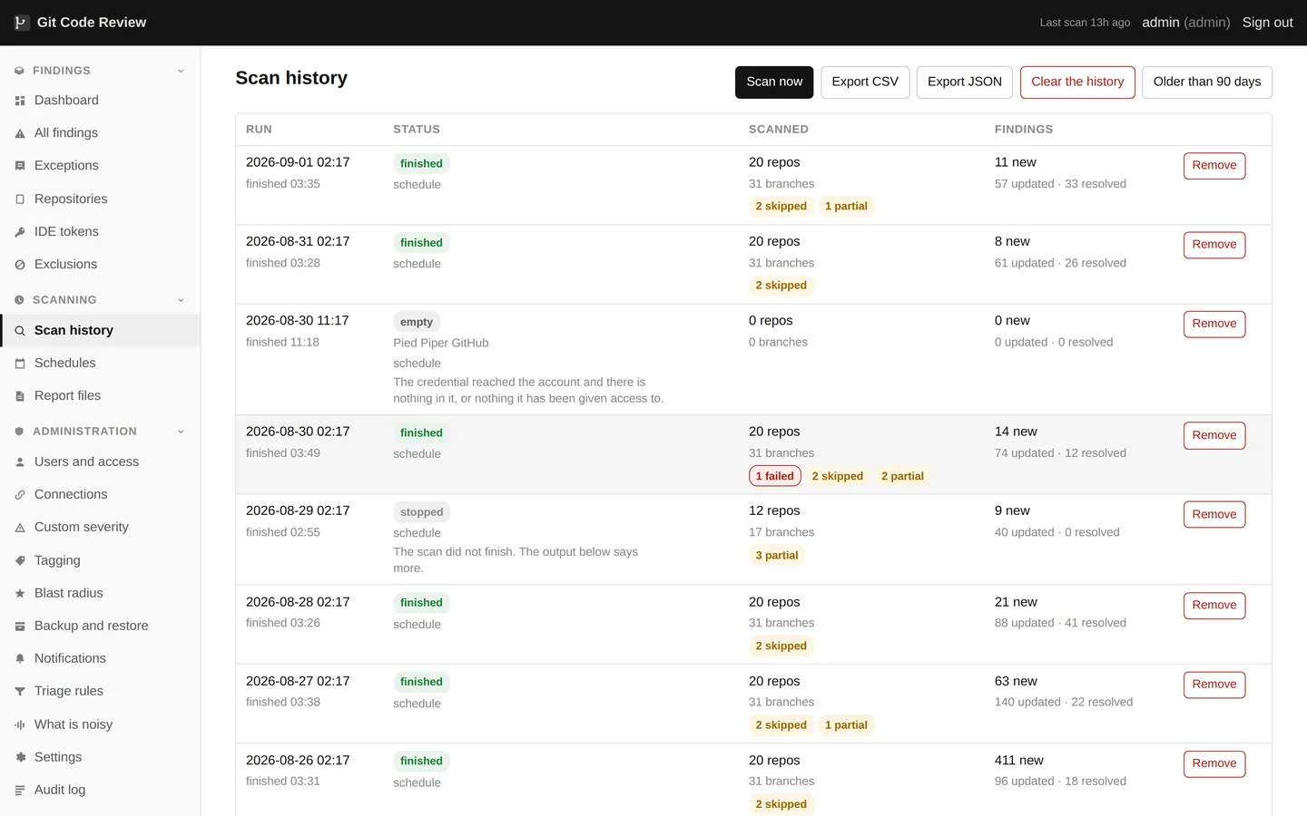This screenshot has height=816, width=1307.
Task: Click the 12 repos scanned value
Action: click(x=774, y=511)
